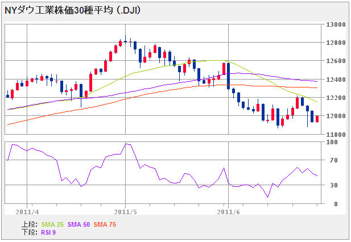Click the SMA 50 legend label

tap(79, 224)
